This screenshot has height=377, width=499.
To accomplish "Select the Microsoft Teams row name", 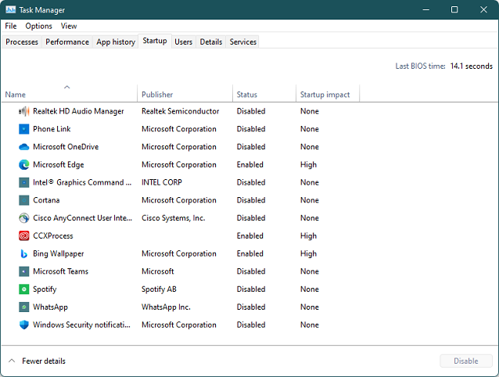I will tap(60, 271).
